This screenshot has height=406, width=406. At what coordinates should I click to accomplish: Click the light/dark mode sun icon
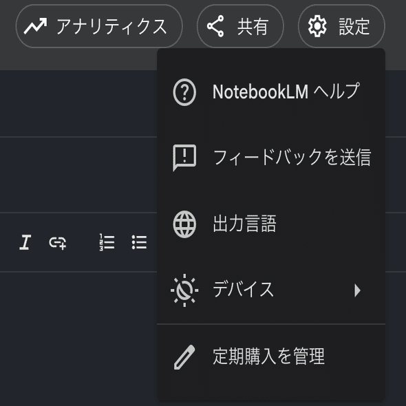pos(184,290)
